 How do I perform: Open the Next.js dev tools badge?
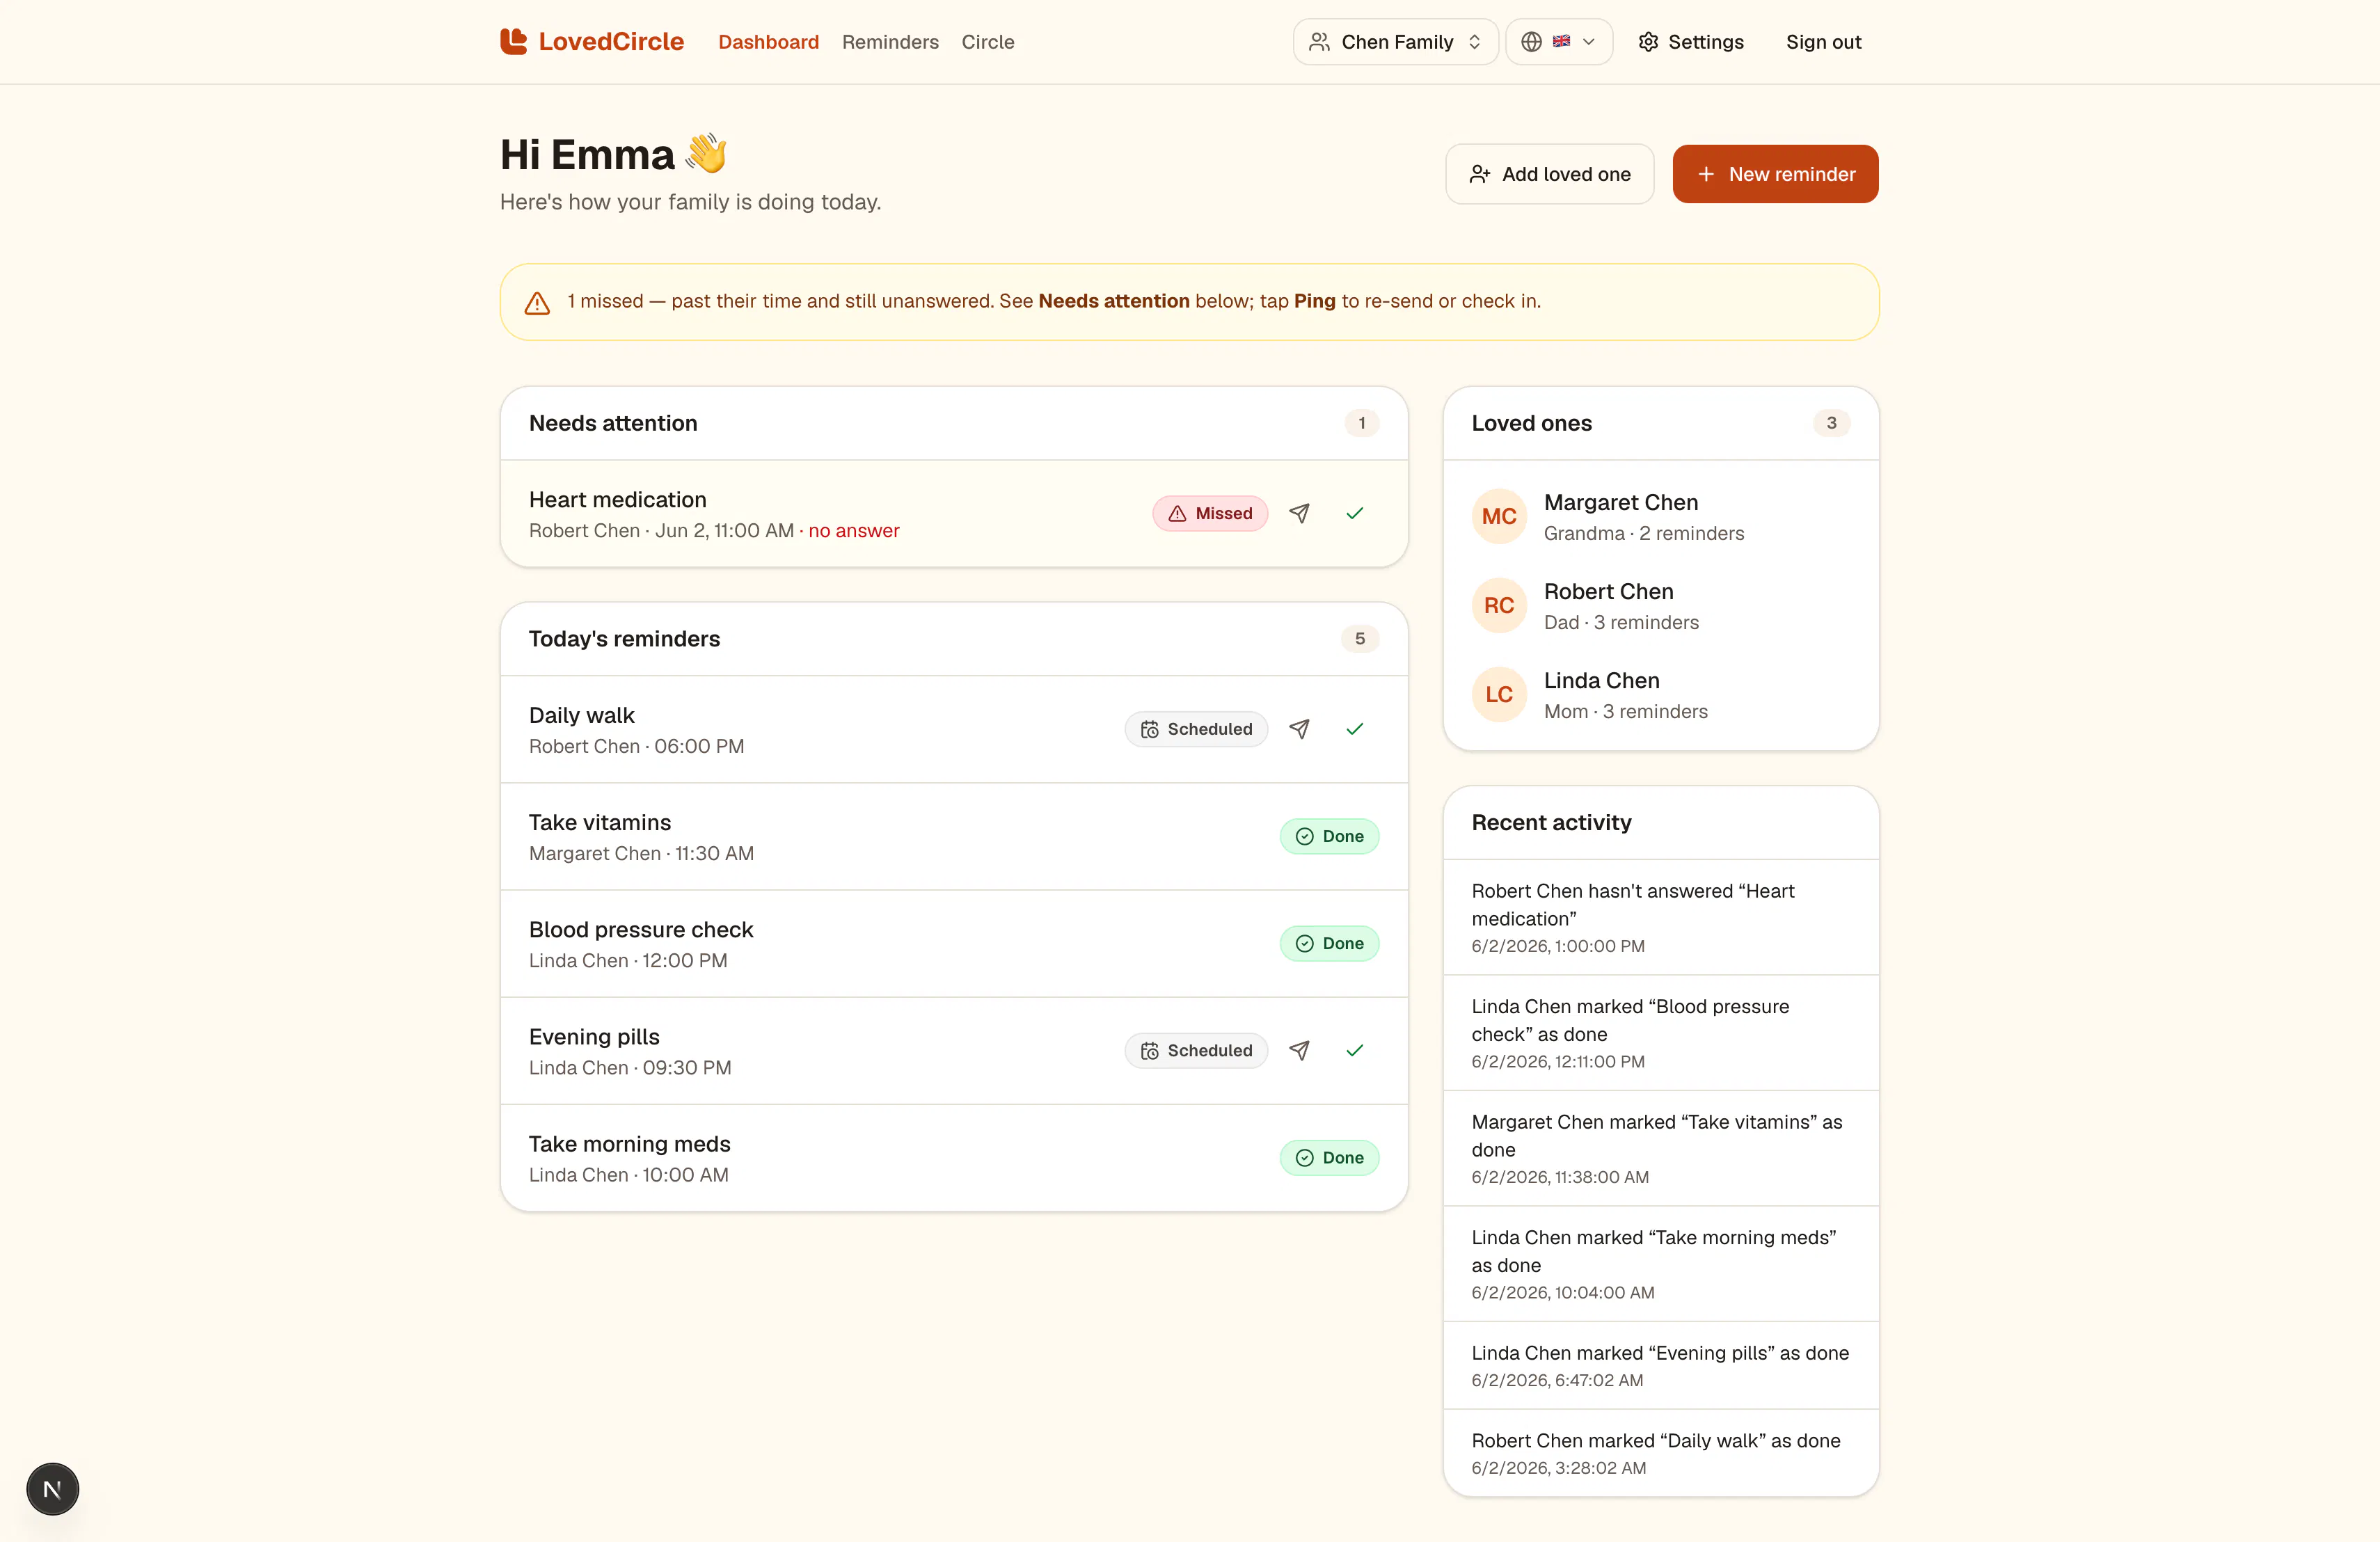(52, 1489)
